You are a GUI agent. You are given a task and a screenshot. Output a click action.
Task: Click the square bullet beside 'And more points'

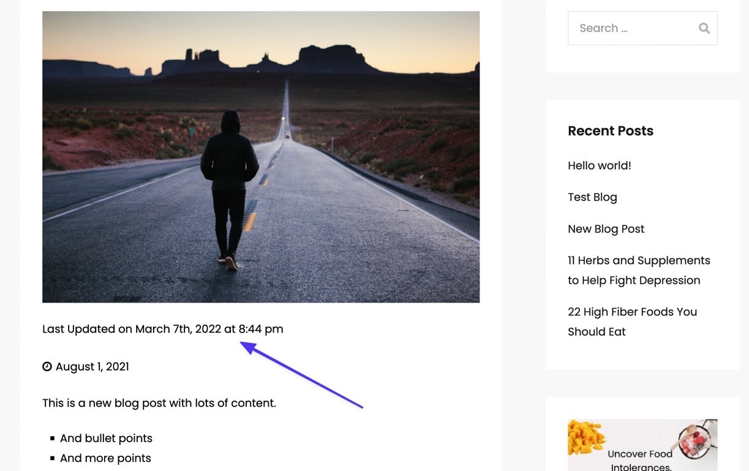point(52,458)
